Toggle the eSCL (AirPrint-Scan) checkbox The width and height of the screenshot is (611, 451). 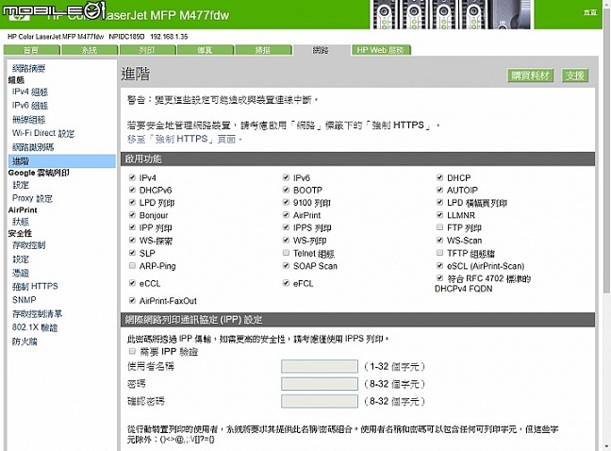[439, 266]
